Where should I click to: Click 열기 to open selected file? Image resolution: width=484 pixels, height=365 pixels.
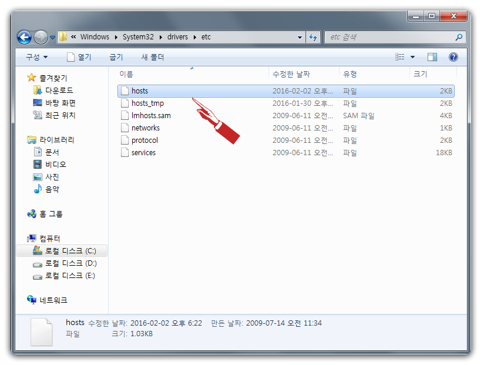[x=79, y=57]
